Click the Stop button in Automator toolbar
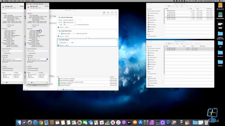Viewport: 225px width, 126px height. (x=112, y=13)
